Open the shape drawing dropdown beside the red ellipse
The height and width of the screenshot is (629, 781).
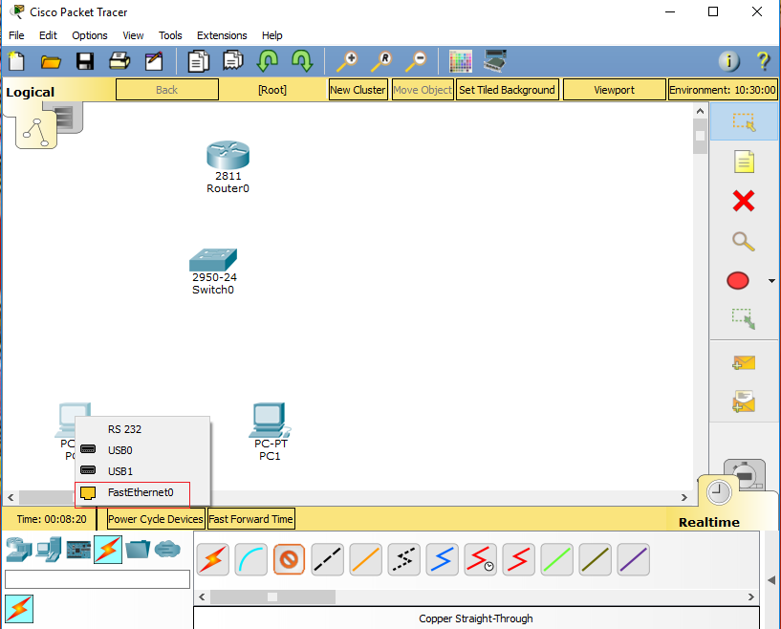pyautogui.click(x=770, y=280)
